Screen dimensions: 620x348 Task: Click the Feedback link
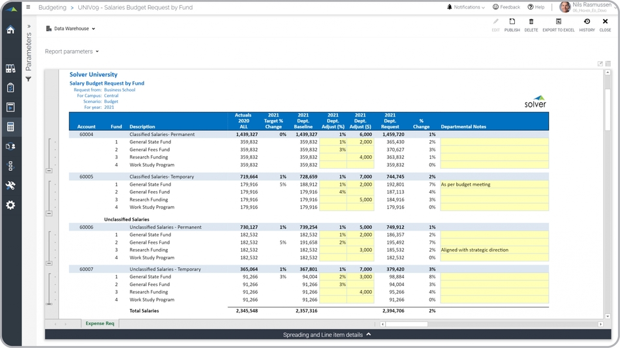(506, 7)
